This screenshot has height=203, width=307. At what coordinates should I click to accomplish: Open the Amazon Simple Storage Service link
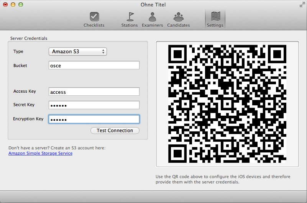(41, 153)
